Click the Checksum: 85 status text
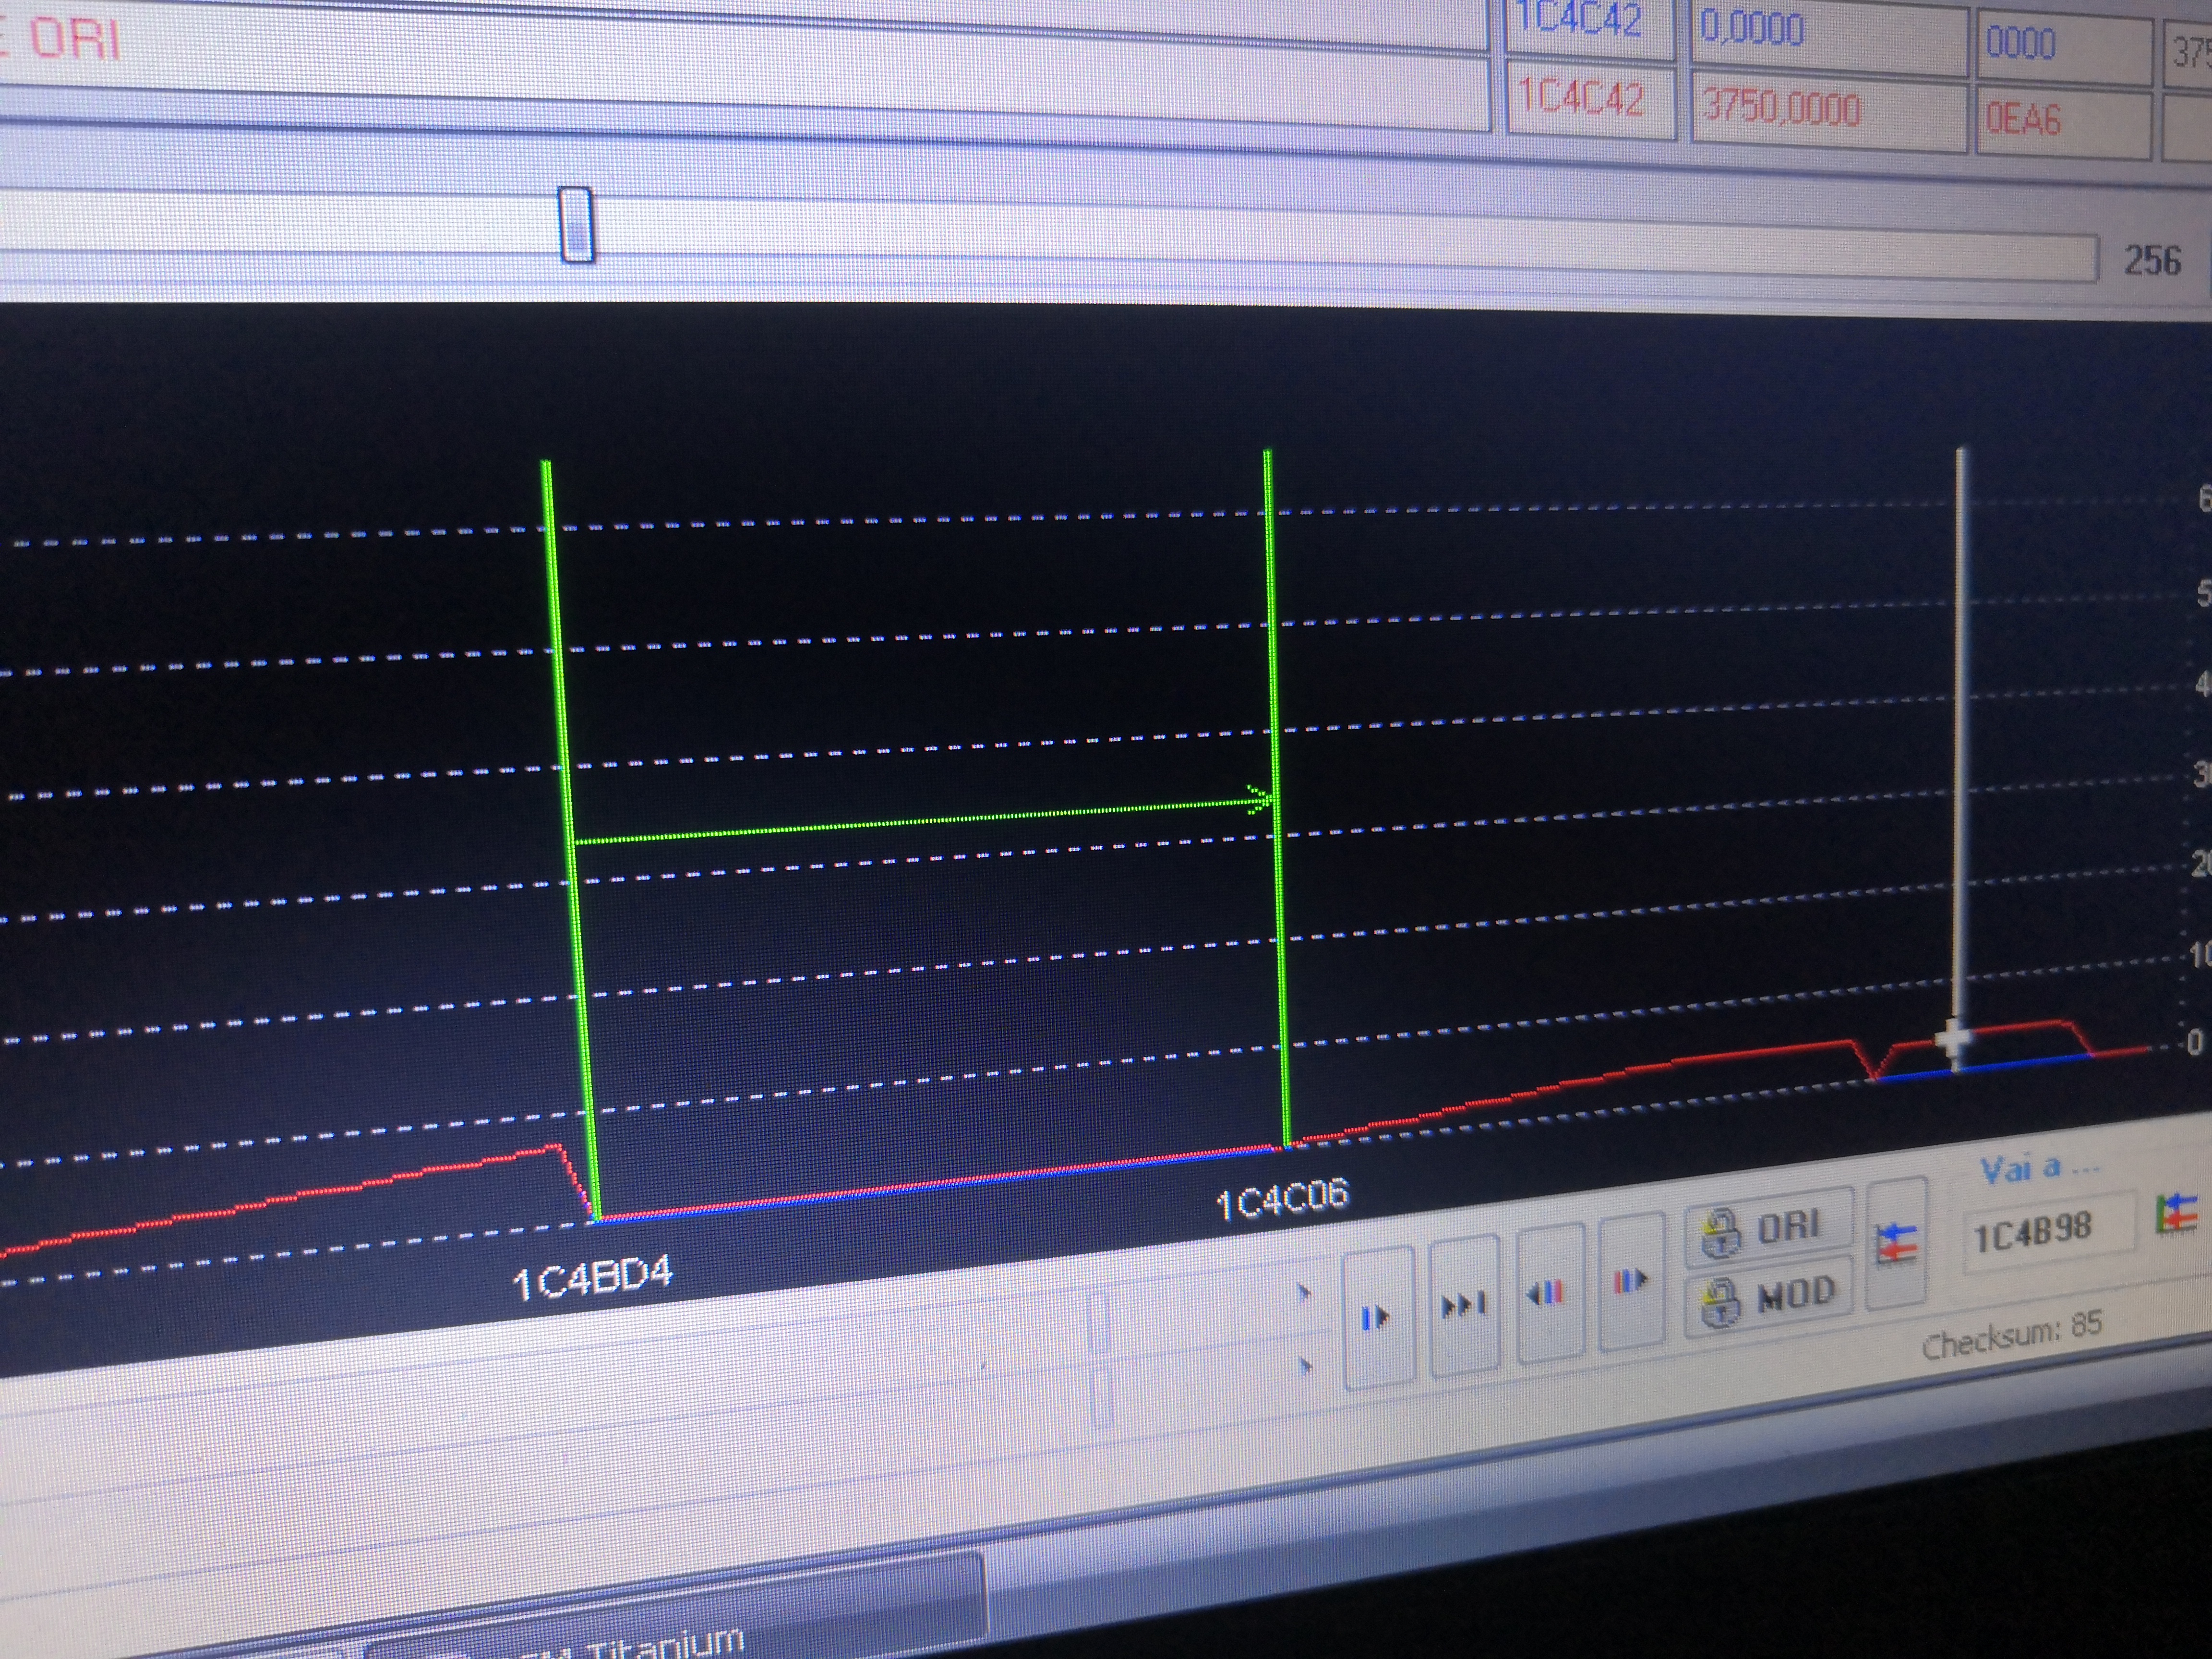Viewport: 2212px width, 1659px height. click(2011, 1335)
